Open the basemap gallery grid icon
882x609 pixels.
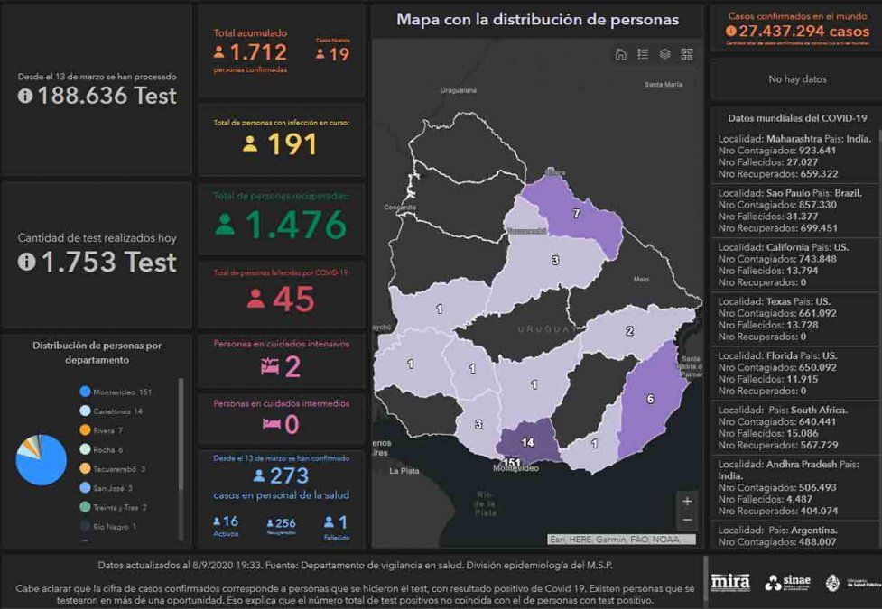687,54
